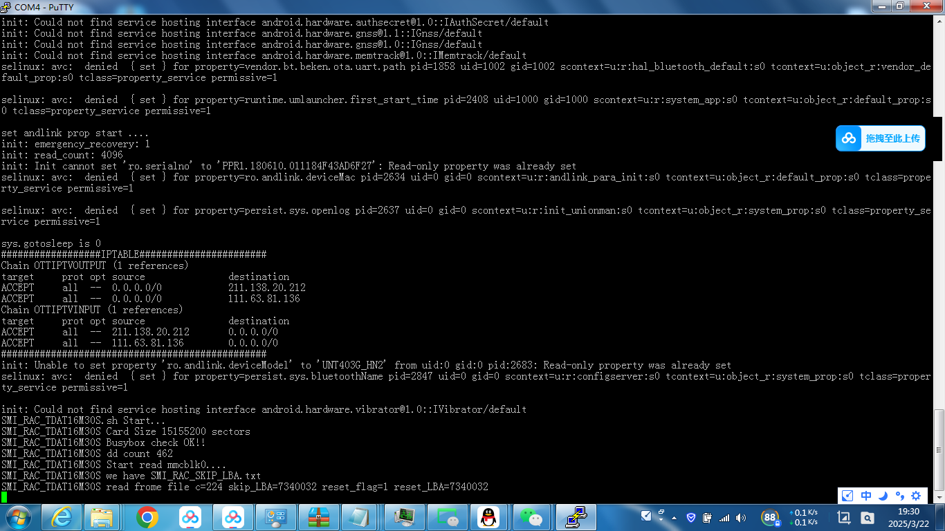The height and width of the screenshot is (531, 945).
Task: Click the IAuthSecret/default error line
Action: 275,22
